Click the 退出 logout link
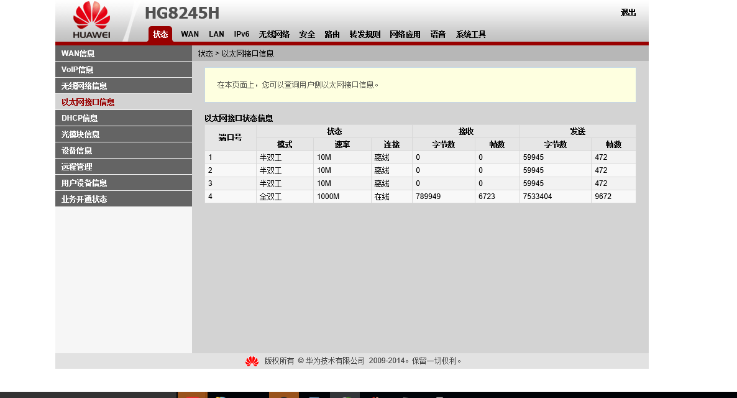 628,12
